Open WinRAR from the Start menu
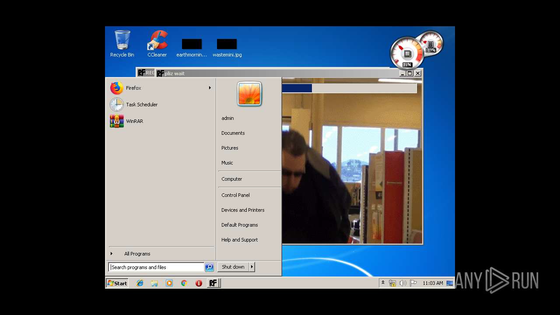 tap(161, 121)
